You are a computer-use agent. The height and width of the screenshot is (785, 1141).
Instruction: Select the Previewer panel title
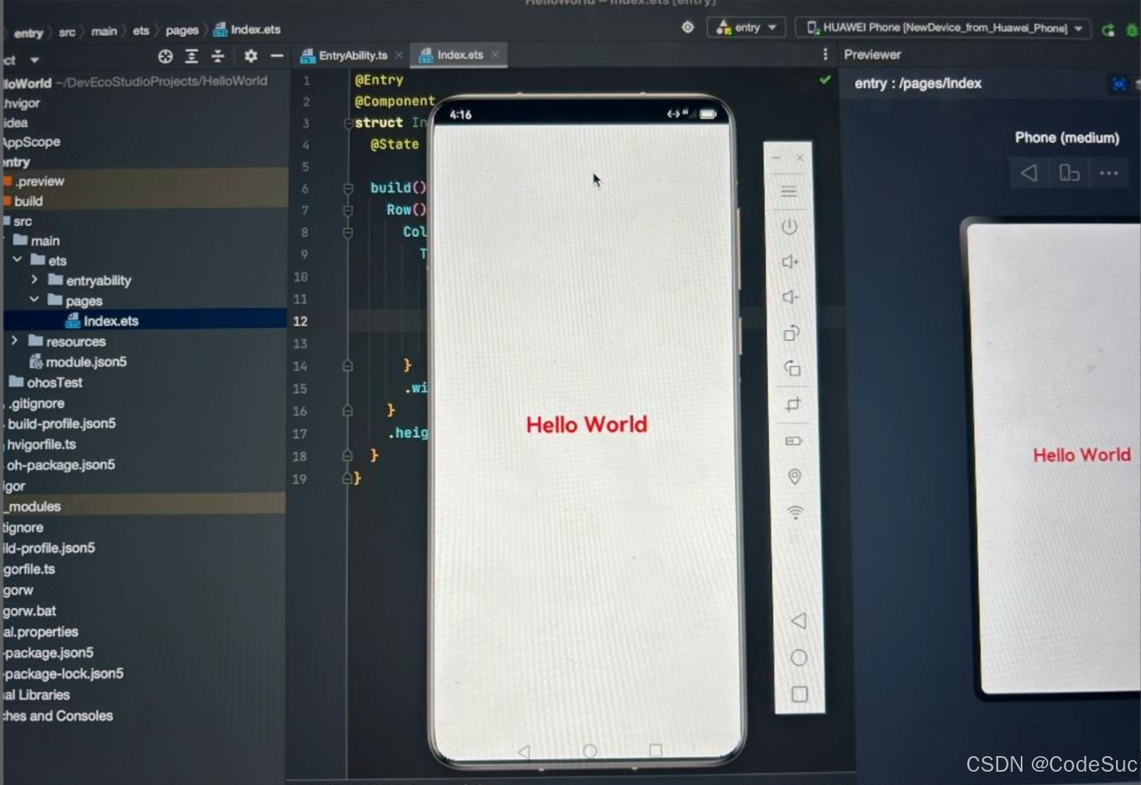[x=873, y=55]
